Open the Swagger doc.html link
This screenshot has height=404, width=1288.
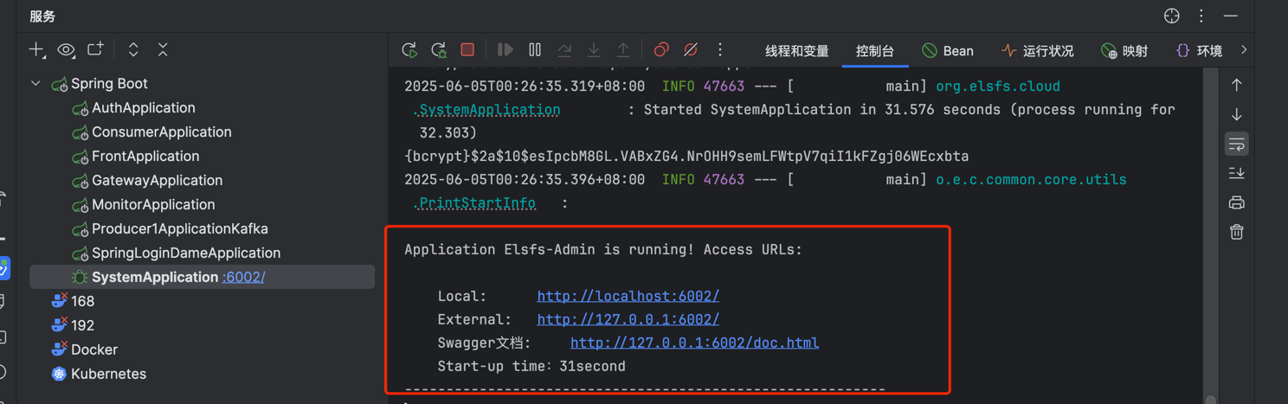(x=694, y=343)
